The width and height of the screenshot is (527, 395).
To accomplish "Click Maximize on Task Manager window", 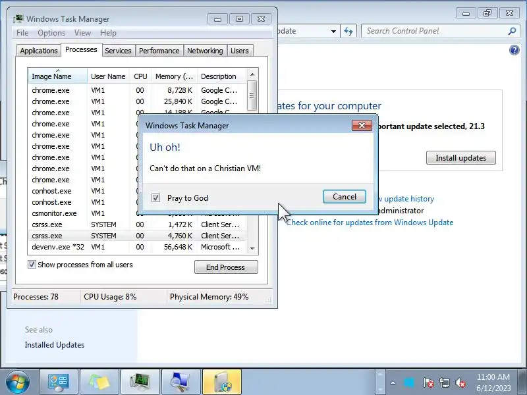I will pyautogui.click(x=239, y=19).
